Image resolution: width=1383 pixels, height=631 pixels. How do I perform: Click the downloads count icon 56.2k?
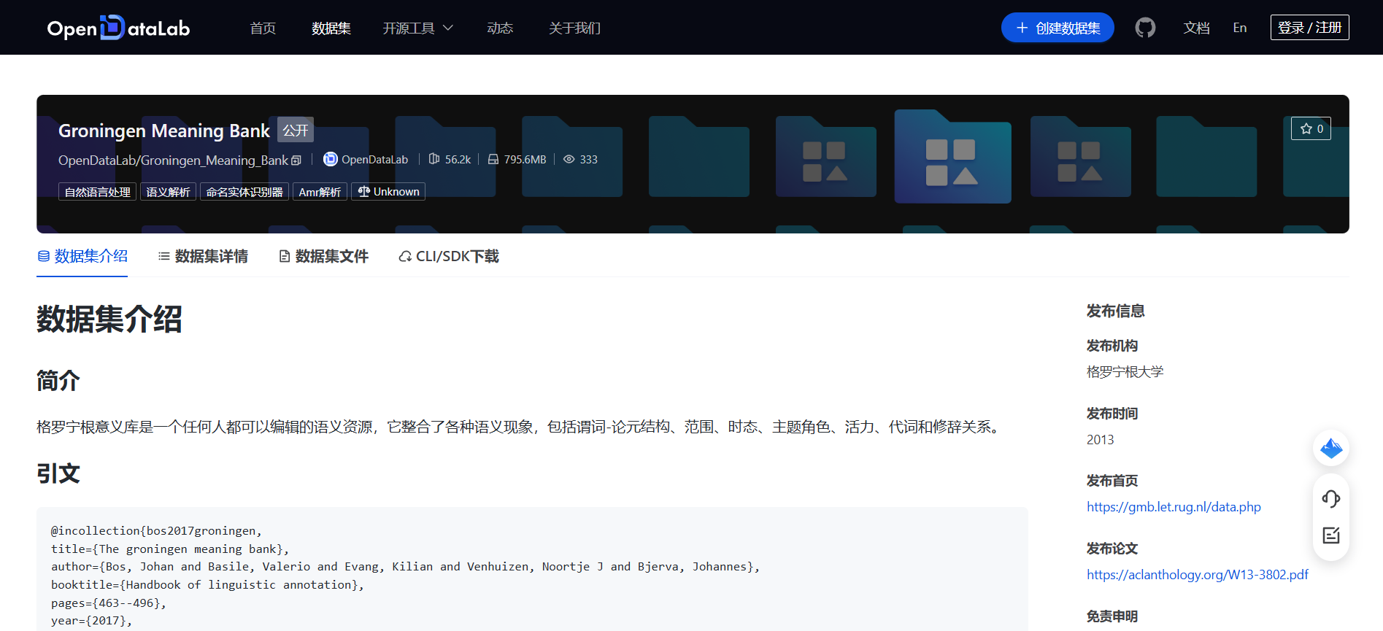[434, 159]
